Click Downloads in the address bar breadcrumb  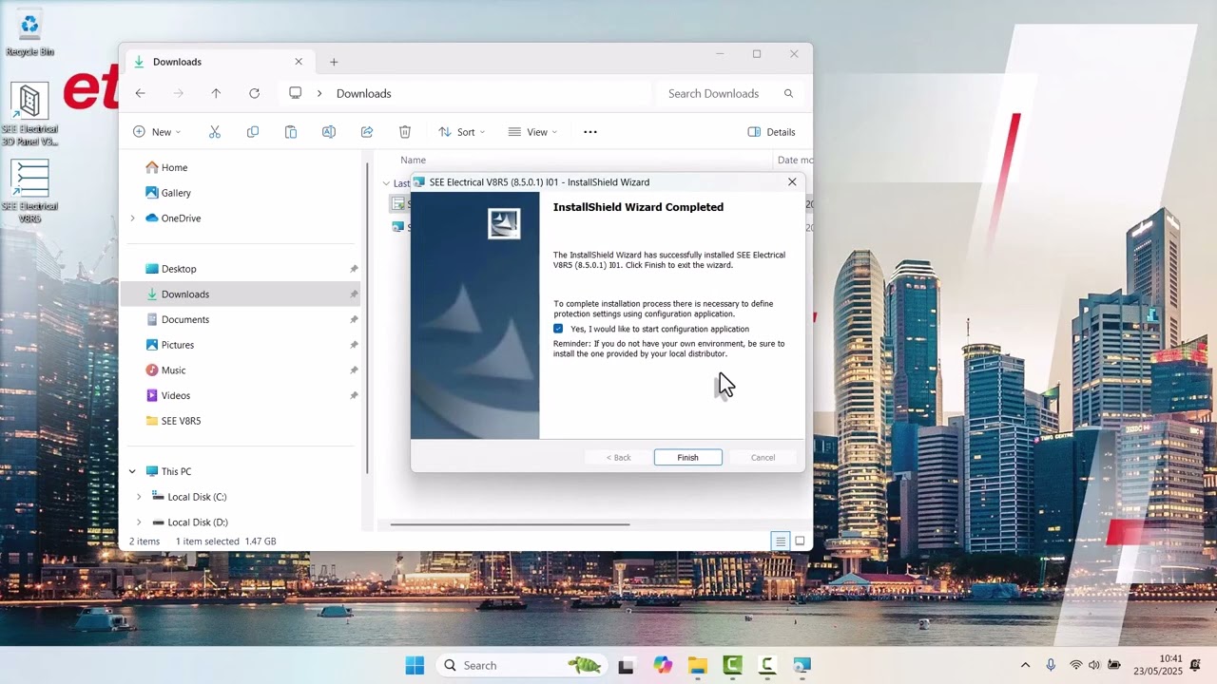click(364, 93)
